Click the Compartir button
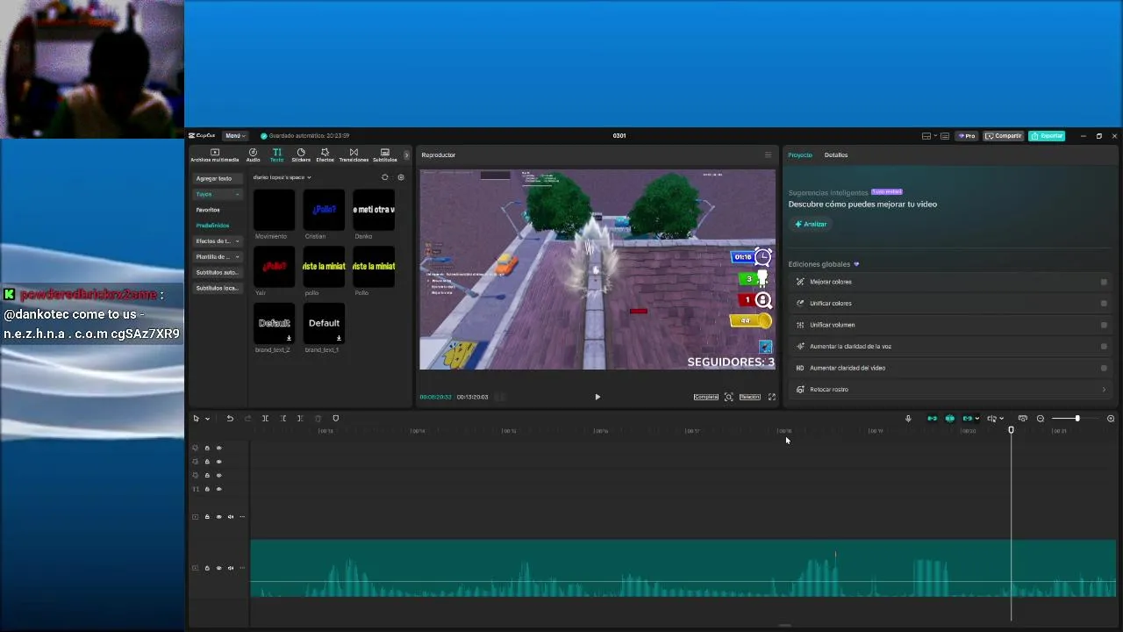 click(1004, 136)
